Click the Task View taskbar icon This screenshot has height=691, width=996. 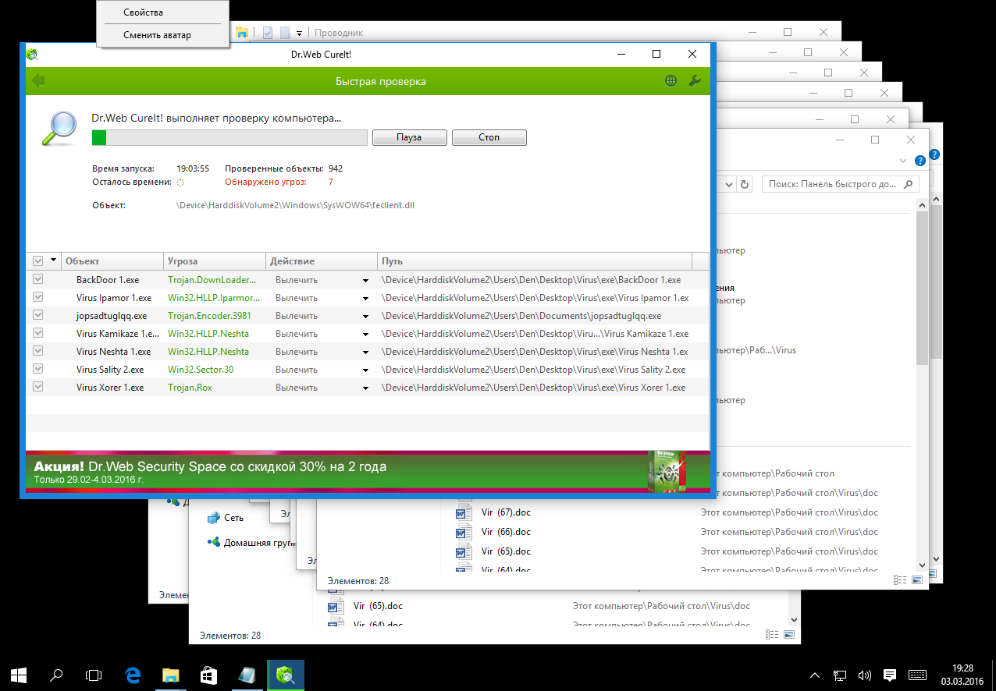pos(94,675)
